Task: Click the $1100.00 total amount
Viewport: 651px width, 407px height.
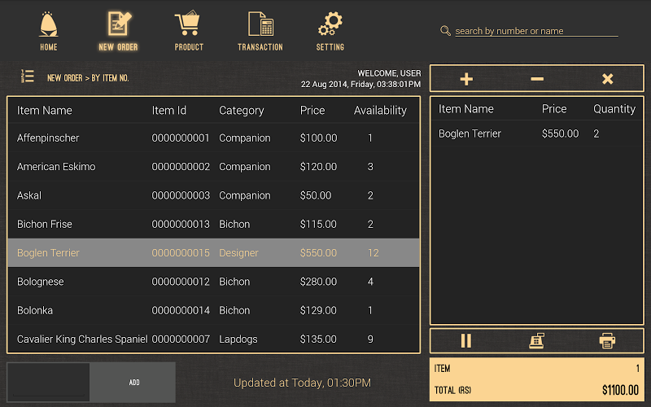Action: click(x=620, y=390)
